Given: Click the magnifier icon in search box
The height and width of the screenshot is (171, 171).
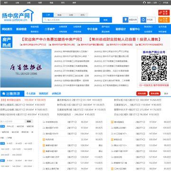Looking at the screenshot, I should point(45,20).
